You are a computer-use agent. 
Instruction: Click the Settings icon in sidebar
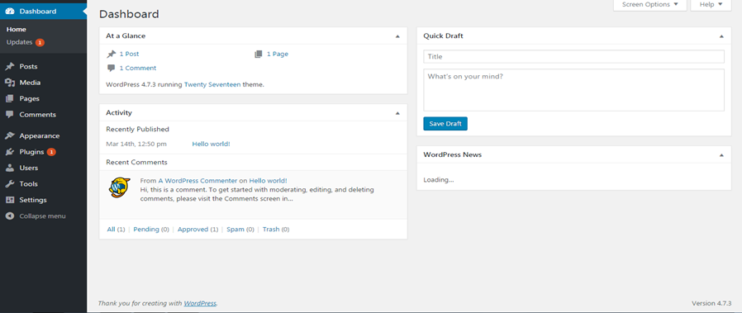[9, 200]
